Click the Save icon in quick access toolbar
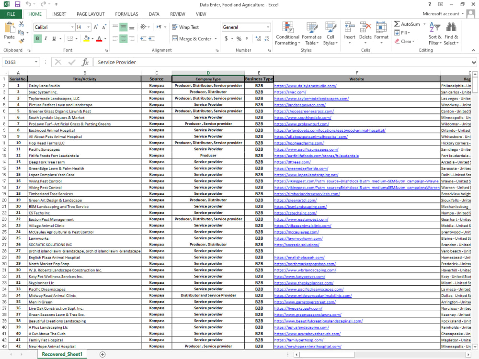Screen dimensions: 479x359 [17, 4]
